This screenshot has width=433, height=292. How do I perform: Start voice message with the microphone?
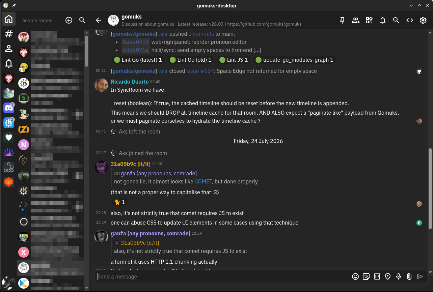(399, 276)
